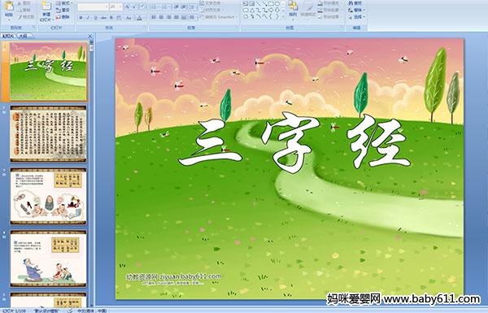Open the Layout dropdown
This screenshot has height=313, width=488.
[x=64, y=3]
